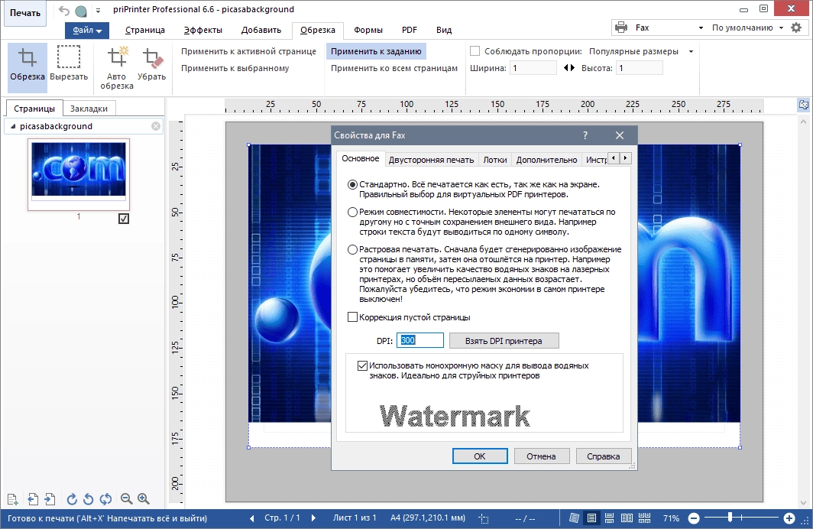Toggle монохромную маску watermark checkbox
This screenshot has width=813, height=529.
point(362,365)
